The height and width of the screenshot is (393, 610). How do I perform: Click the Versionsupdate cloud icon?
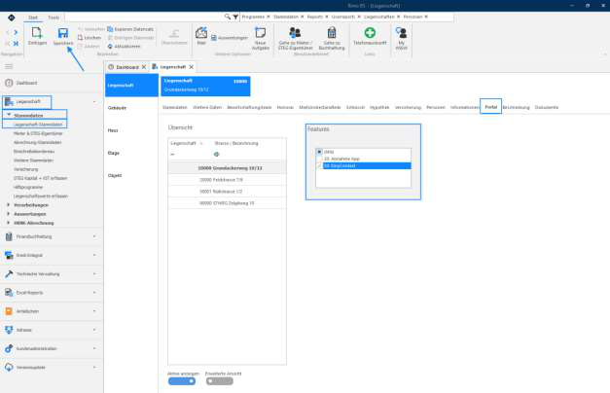[x=9, y=367]
